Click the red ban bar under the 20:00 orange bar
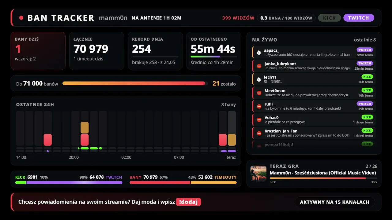This screenshot has width=392, height=220. click(85, 140)
